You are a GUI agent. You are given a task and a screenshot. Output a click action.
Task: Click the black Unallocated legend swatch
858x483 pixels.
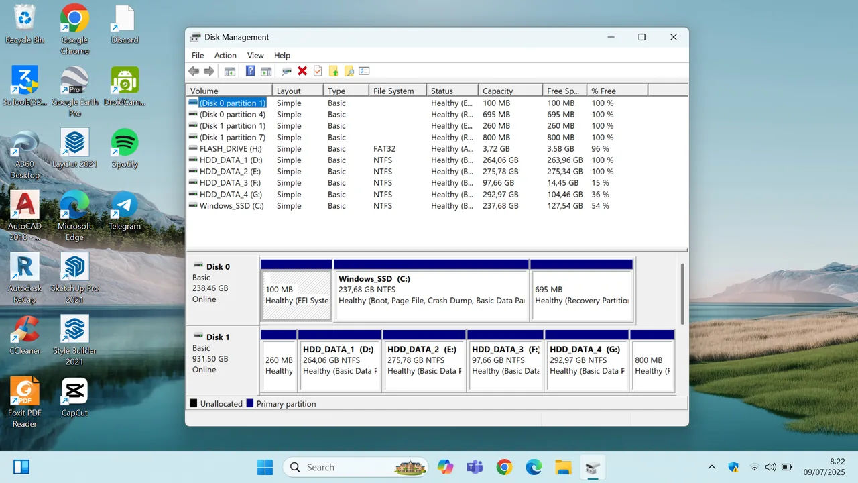pos(194,404)
